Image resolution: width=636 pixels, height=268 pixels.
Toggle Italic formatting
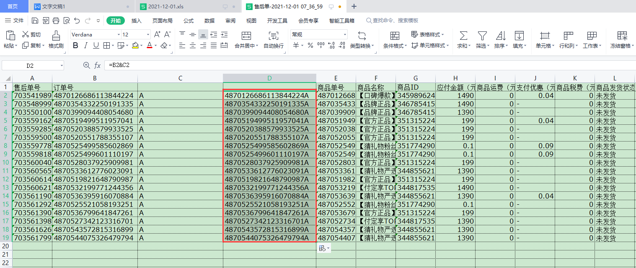click(86, 45)
